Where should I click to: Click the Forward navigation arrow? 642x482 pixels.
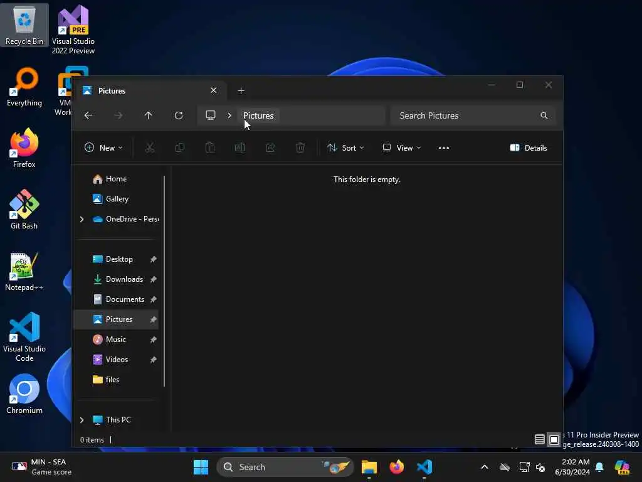point(118,115)
